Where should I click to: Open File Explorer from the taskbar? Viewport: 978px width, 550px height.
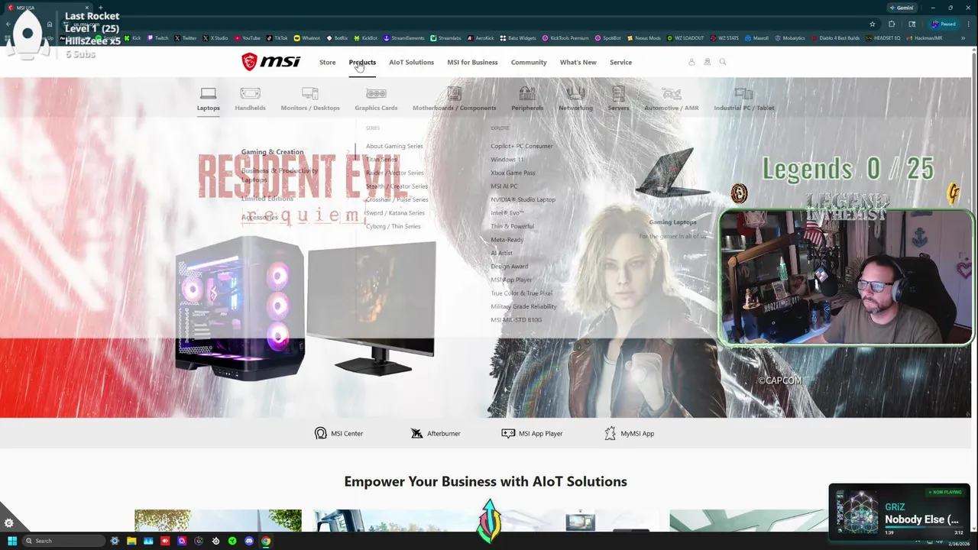(131, 541)
